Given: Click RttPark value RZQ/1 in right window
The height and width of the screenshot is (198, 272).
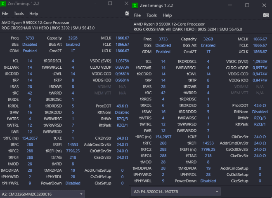Looking at the screenshot, I should pos(260,124).
